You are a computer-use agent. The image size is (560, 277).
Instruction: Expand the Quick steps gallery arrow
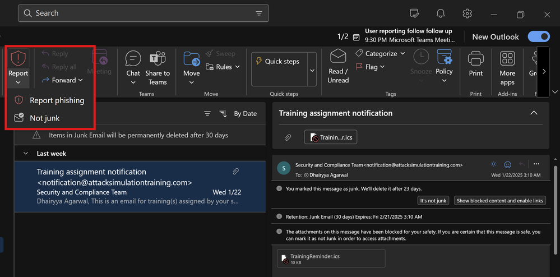coord(312,71)
